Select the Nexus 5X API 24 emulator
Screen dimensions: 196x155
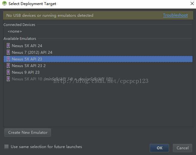point(98,46)
